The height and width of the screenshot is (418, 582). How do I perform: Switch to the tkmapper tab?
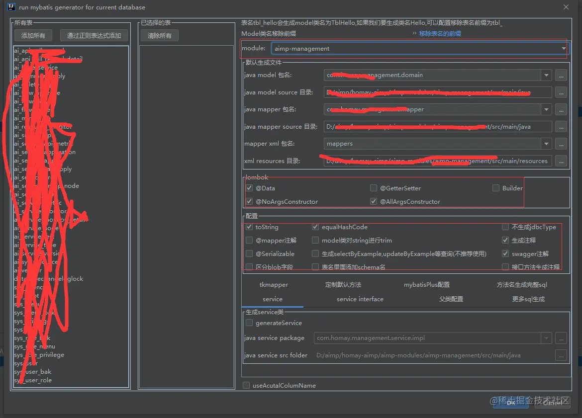tap(274, 284)
